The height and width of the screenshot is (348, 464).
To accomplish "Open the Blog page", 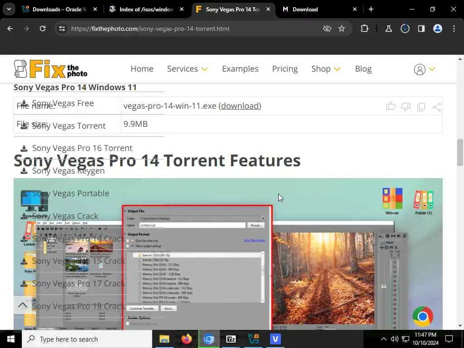I will [363, 69].
